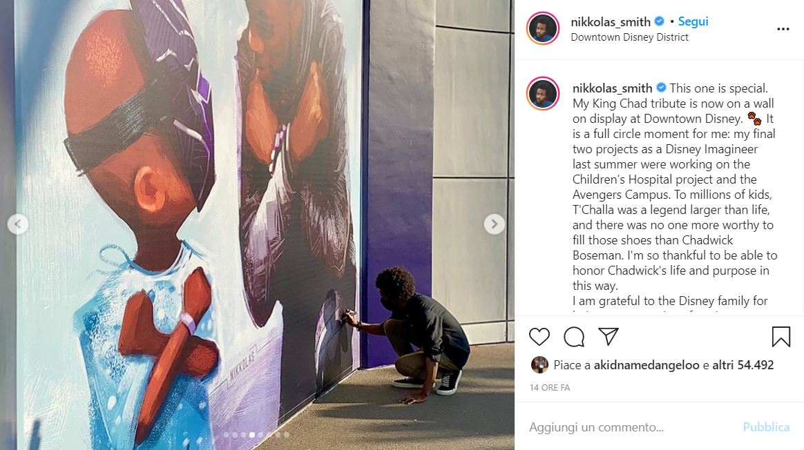Viewport: 804px width, 450px height.
Task: Open akidnamedangeloo profile from likes
Action: pyautogui.click(x=646, y=365)
